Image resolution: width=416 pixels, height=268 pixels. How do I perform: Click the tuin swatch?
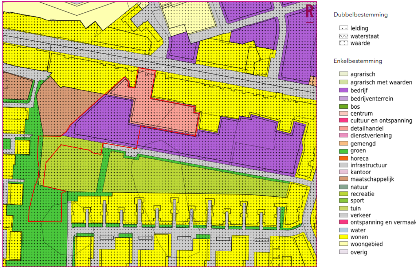[x=344, y=208]
